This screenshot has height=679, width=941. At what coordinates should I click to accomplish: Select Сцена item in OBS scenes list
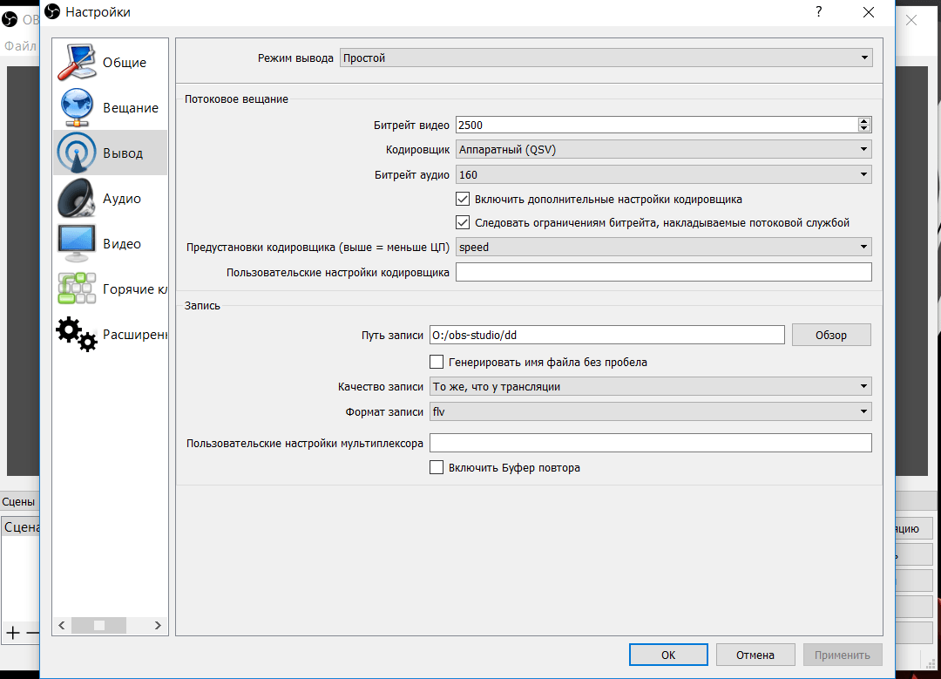coord(22,527)
